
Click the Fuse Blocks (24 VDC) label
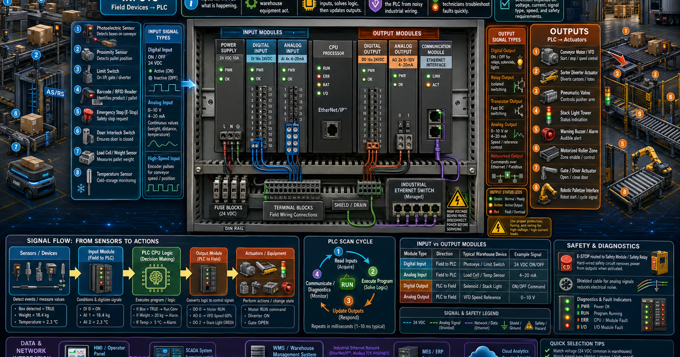[x=229, y=211]
